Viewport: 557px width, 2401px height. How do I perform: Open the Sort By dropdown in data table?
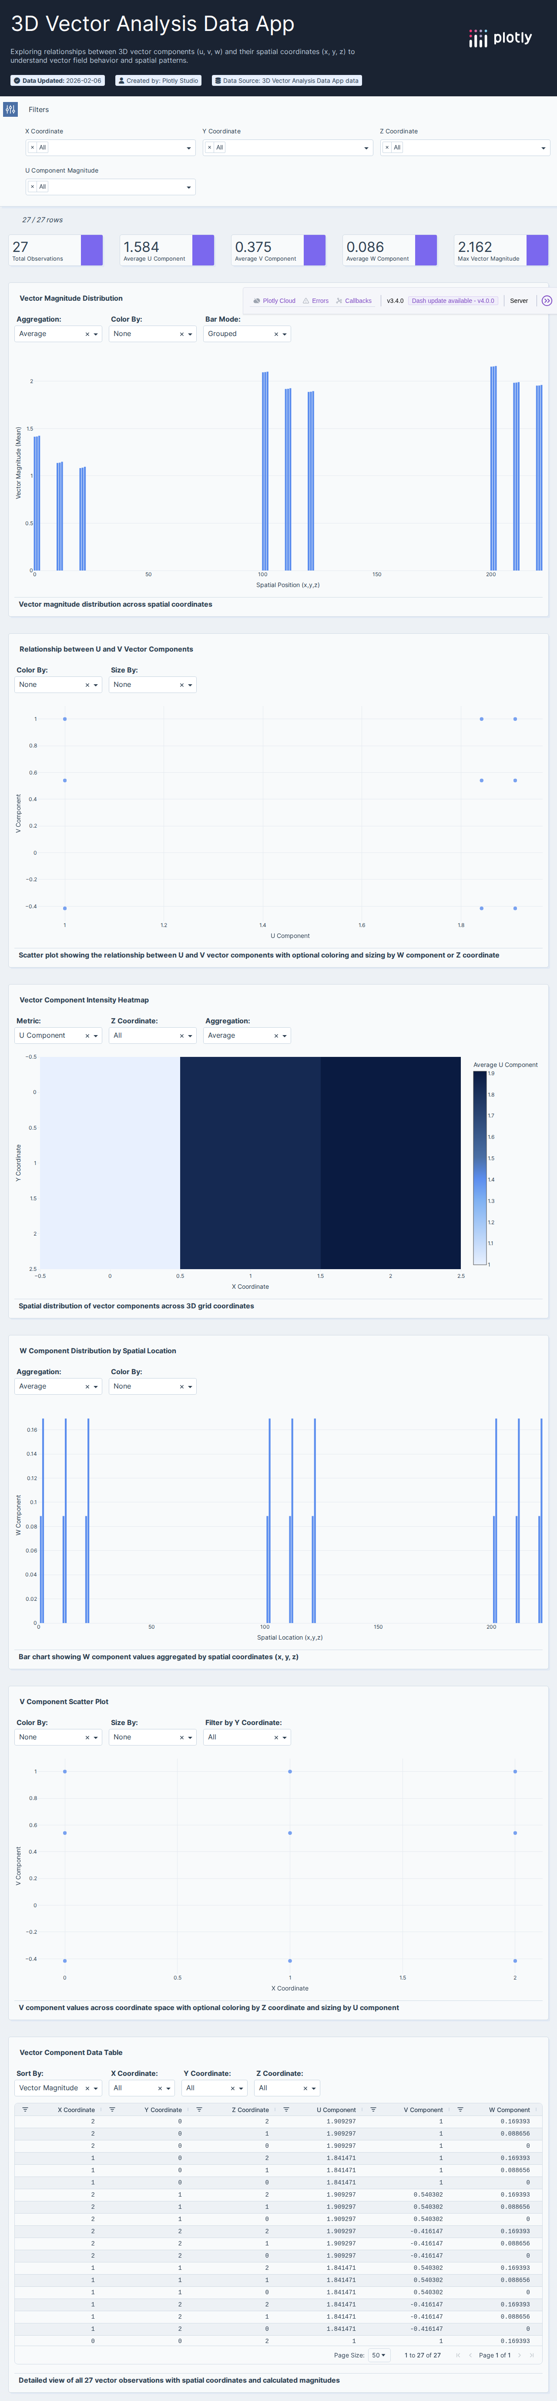coord(96,2088)
